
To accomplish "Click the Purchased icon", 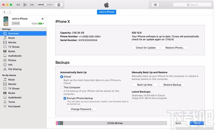I will (5, 106).
